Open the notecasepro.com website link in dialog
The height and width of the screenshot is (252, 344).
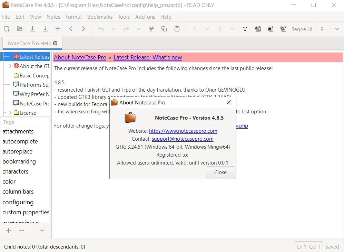(183, 131)
